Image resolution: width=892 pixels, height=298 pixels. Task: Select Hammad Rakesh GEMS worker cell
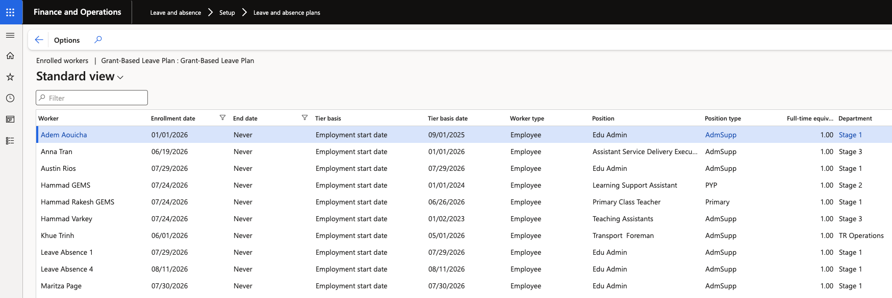point(78,202)
